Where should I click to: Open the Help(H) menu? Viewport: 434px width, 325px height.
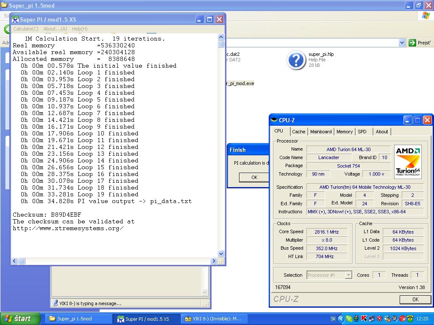tap(80, 29)
